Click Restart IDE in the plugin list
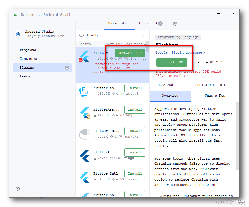Image resolution: width=249 pixels, height=207 pixels. [x=130, y=53]
